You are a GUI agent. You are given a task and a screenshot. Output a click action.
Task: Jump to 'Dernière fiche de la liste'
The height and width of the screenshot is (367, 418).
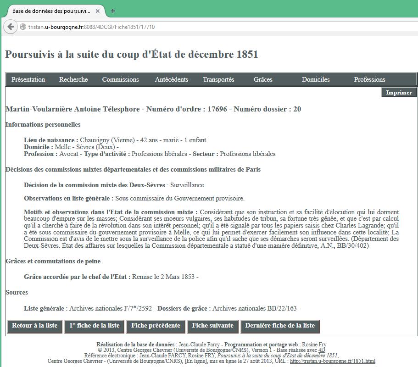280,326
